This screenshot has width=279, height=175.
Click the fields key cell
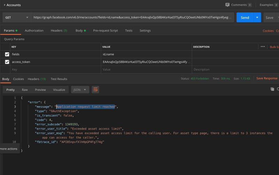click(x=55, y=54)
